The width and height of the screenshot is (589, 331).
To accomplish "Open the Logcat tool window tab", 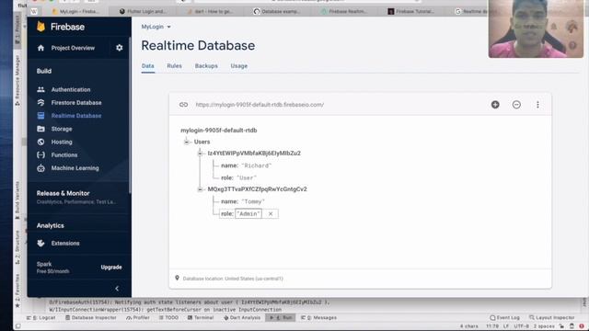I will coord(40,317).
